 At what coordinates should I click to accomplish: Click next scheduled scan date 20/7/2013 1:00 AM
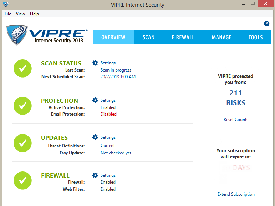pos(118,77)
